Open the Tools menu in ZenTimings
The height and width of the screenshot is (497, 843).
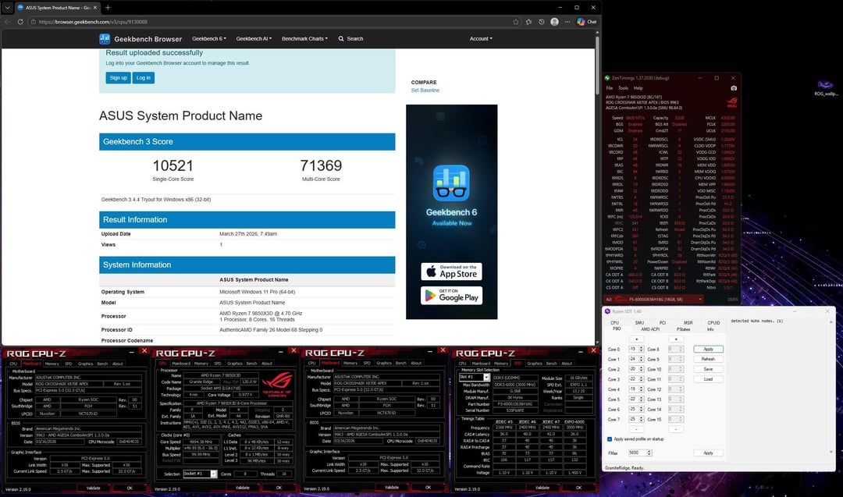[623, 88]
